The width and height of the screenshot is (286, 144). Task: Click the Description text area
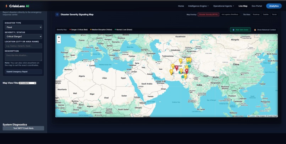tap(23, 57)
